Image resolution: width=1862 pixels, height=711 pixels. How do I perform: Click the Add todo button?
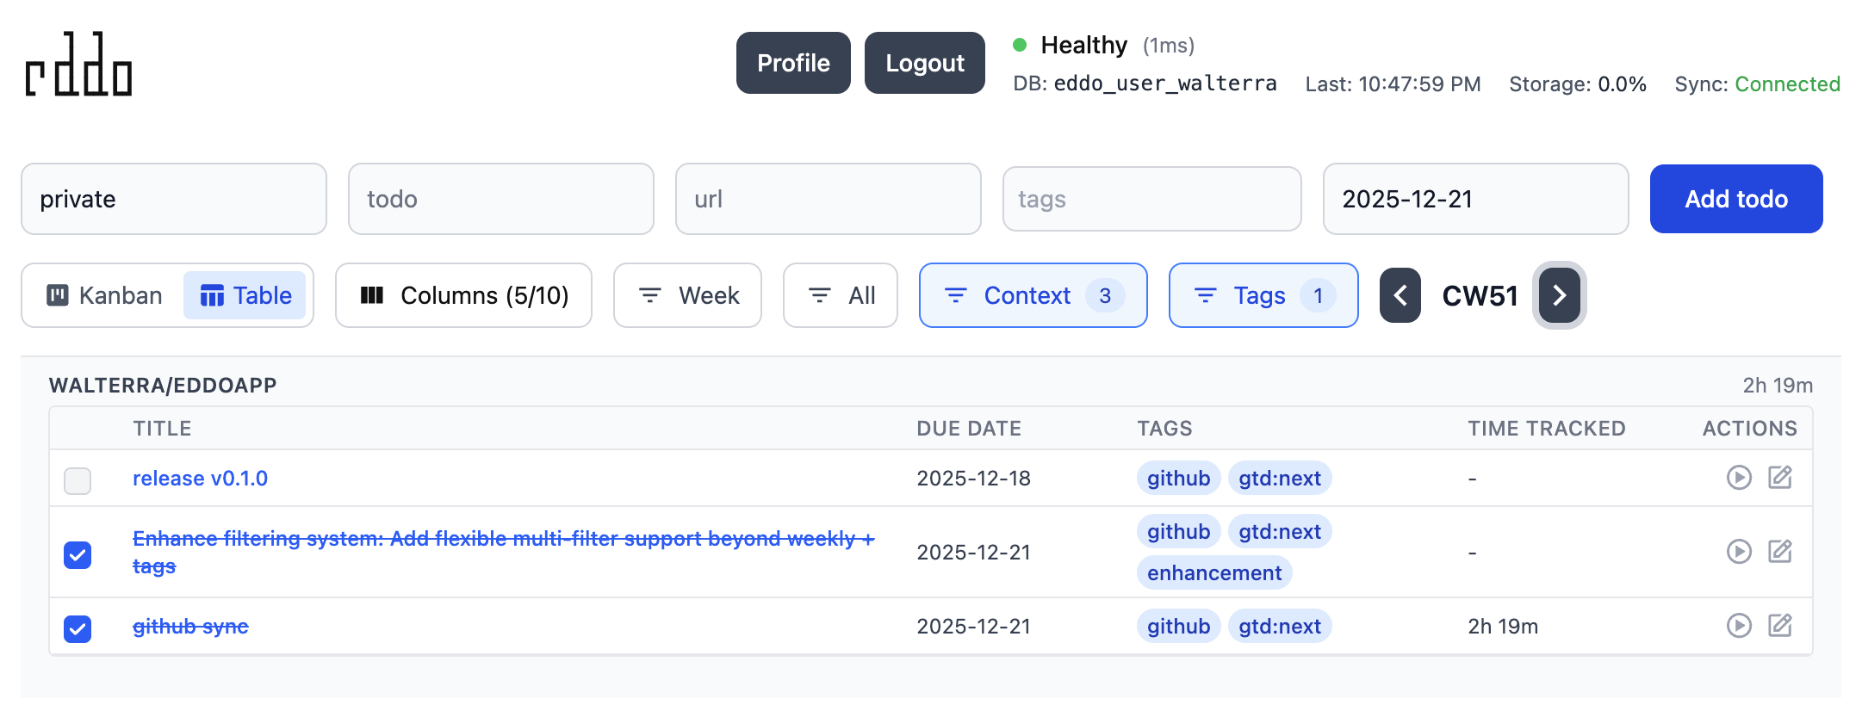coord(1735,199)
